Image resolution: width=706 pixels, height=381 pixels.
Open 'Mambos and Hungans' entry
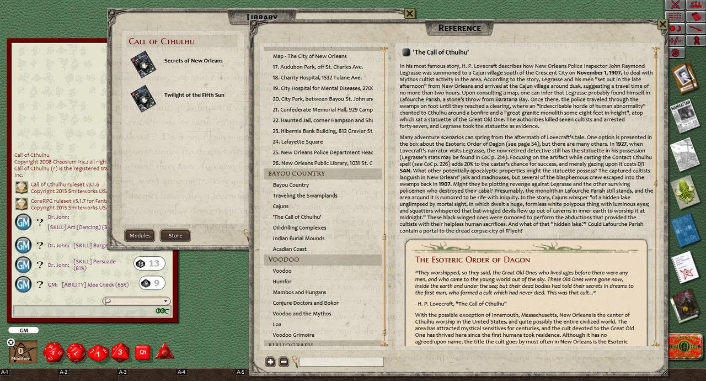[x=299, y=292]
